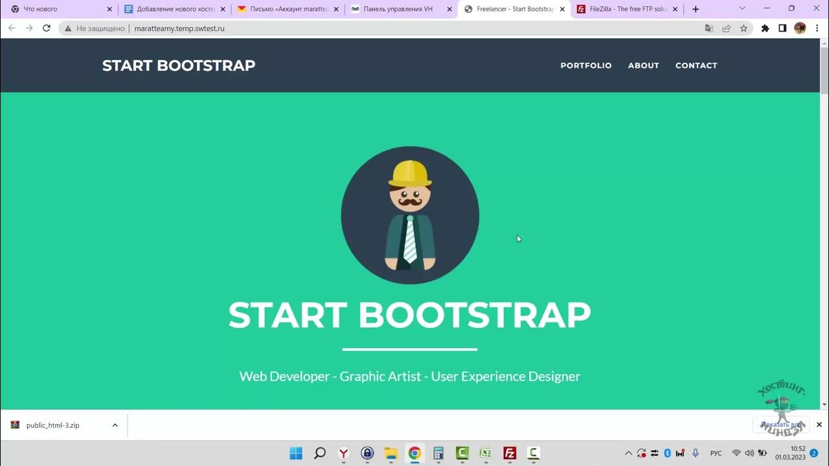Open Excel from the taskbar

coord(486,453)
